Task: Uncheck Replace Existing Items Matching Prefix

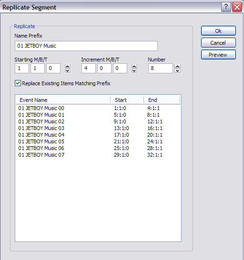Action: tap(18, 83)
